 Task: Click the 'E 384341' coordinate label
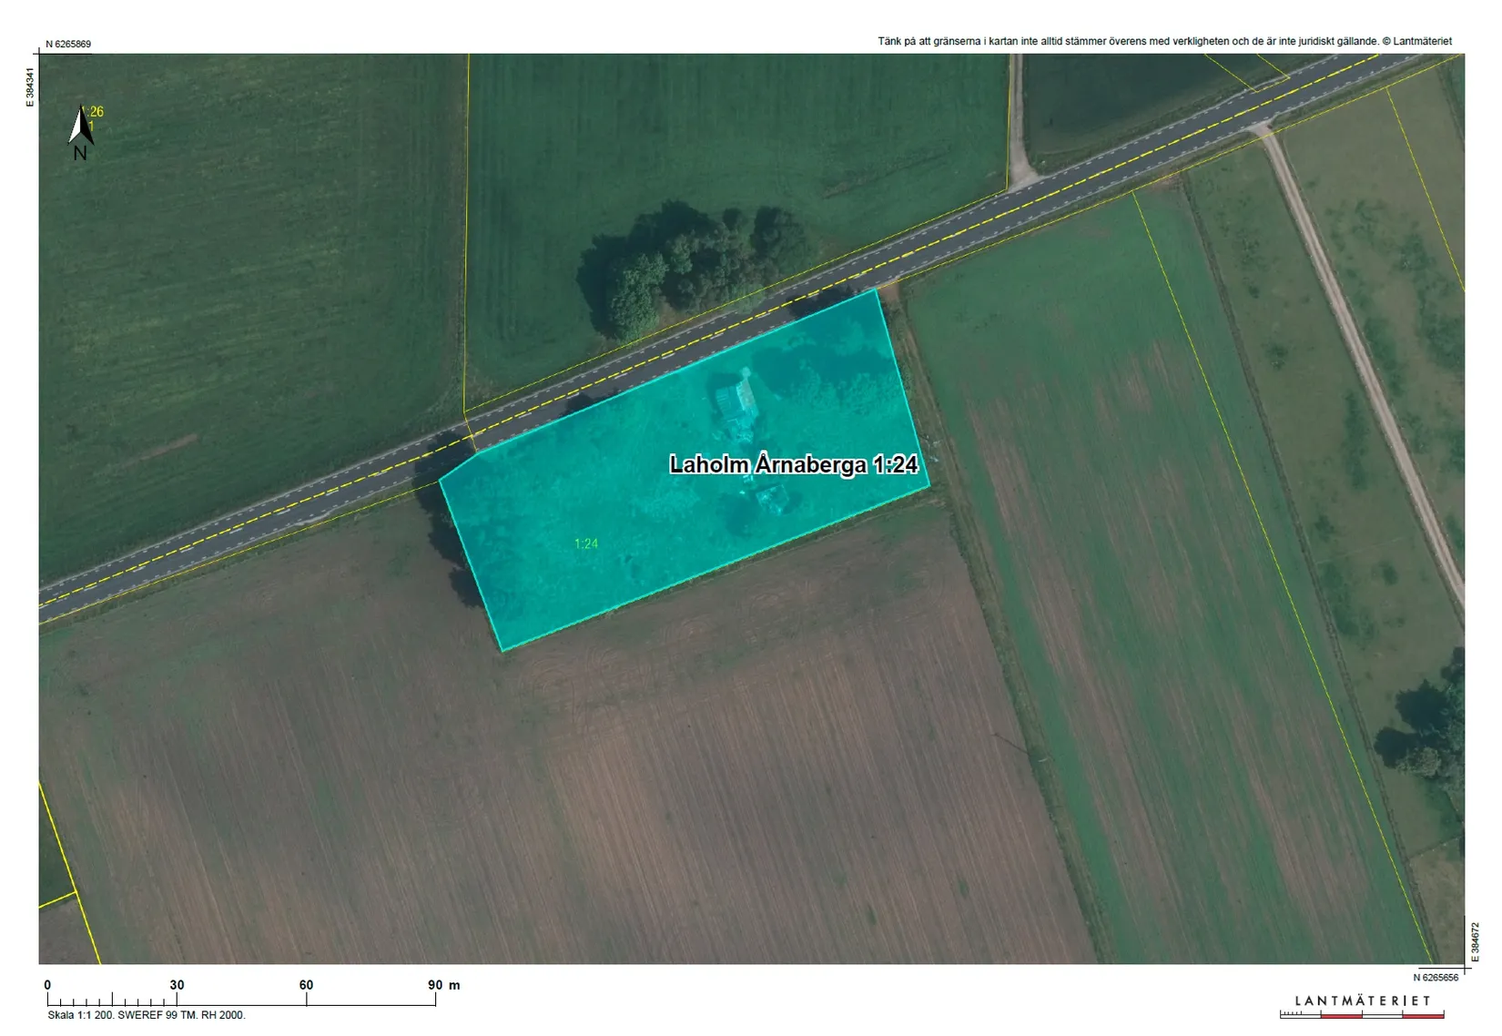(30, 87)
